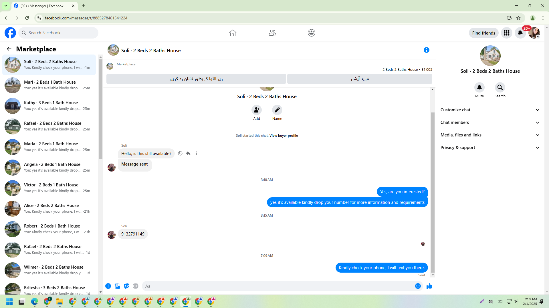Expand the Privacy & support section
Viewport: 549px width, 308px height.
(x=490, y=148)
